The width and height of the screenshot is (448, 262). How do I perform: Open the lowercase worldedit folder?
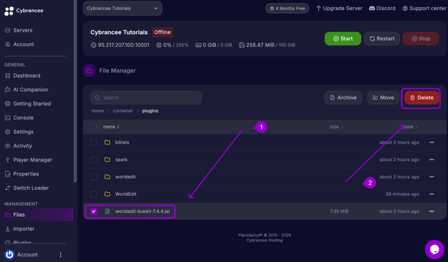point(126,177)
